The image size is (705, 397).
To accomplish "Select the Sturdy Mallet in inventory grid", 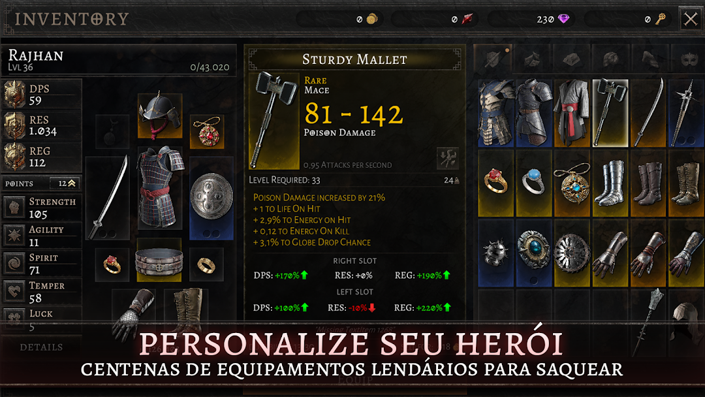I will pos(610,113).
